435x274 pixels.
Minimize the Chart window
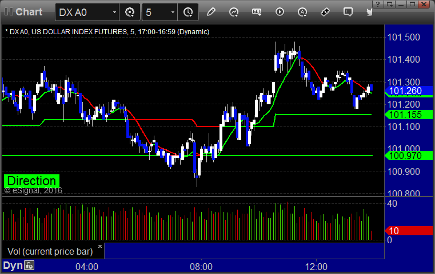(x=401, y=4)
